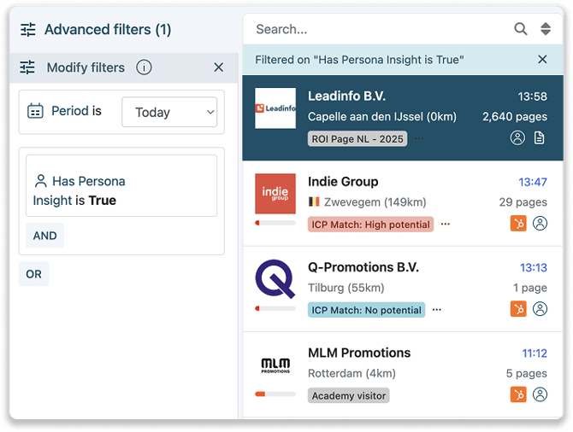Viewport: 573px width, 432px height.
Task: Click the persona icon on Q-Promotions B.V.
Action: coord(540,309)
